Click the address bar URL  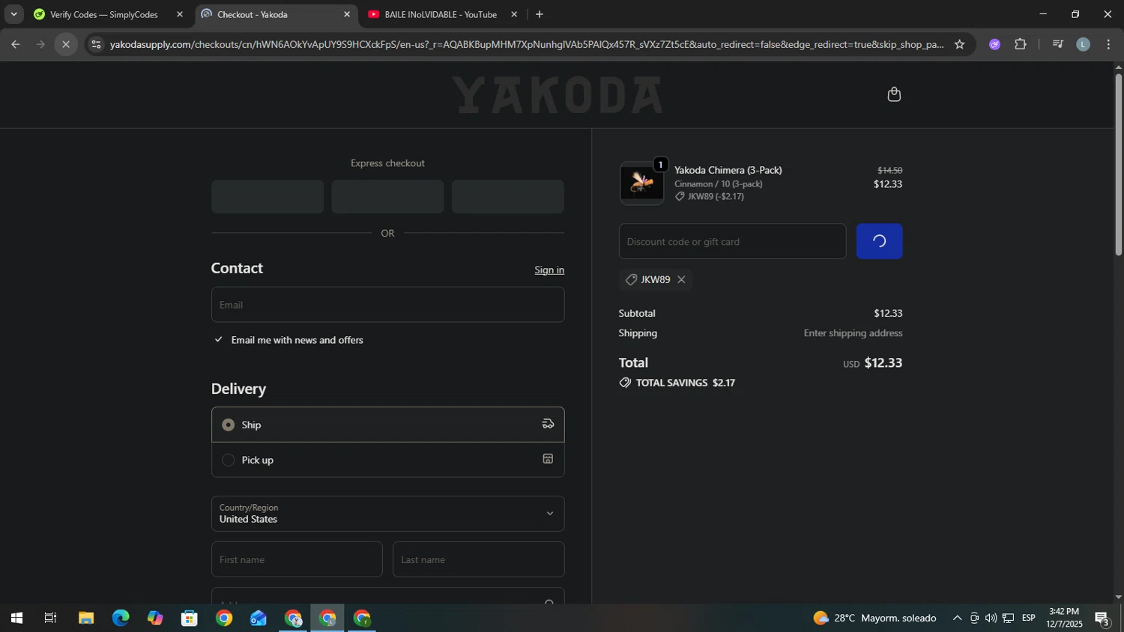pyautogui.click(x=526, y=44)
